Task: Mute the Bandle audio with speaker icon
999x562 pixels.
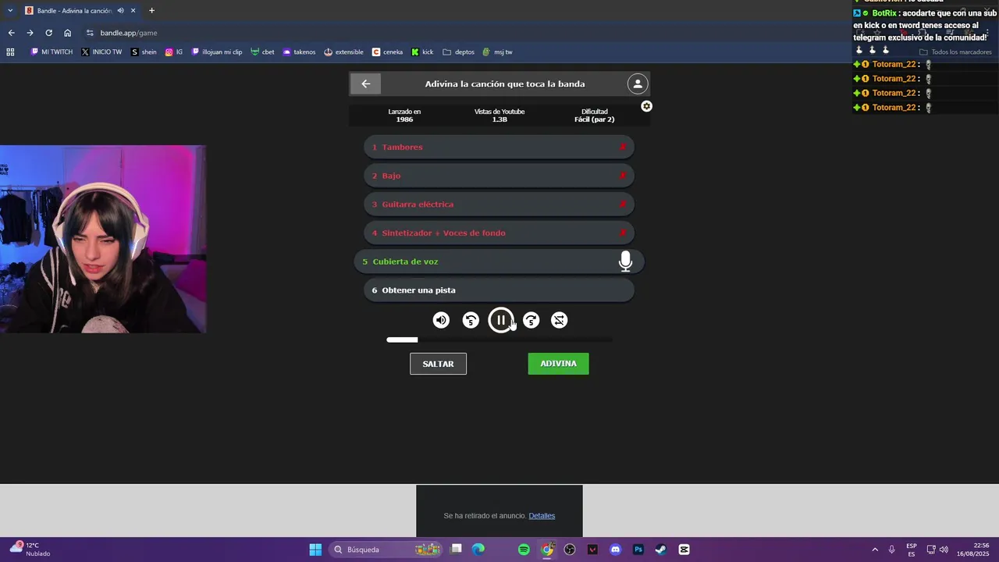Action: pyautogui.click(x=441, y=320)
